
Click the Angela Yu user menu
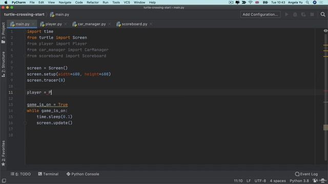295,3
